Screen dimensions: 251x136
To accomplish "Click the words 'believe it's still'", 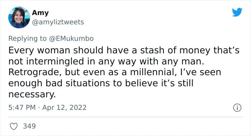I will pyautogui.click(x=159, y=83).
